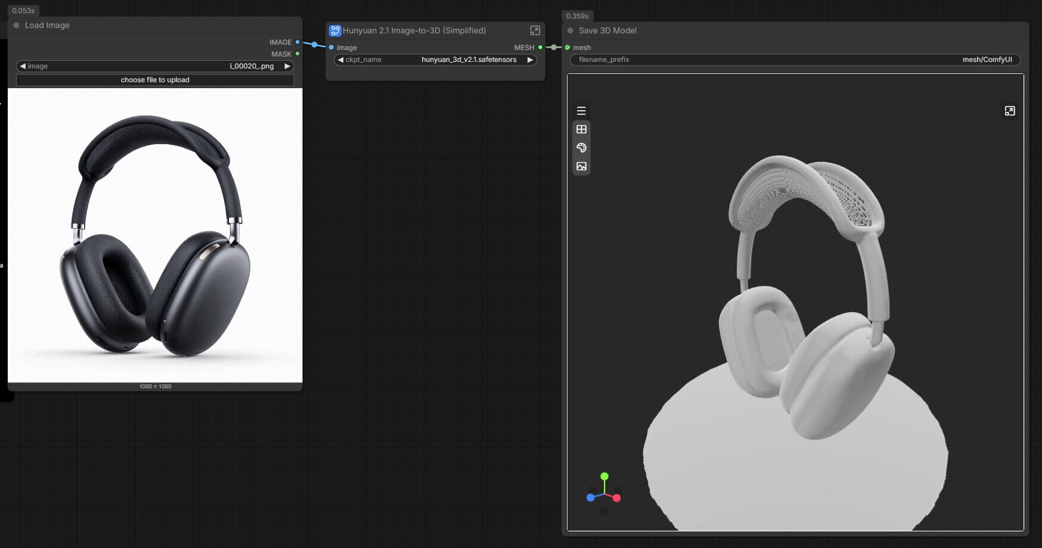Click the MASK output socket
This screenshot has width=1042, height=548.
[x=297, y=54]
